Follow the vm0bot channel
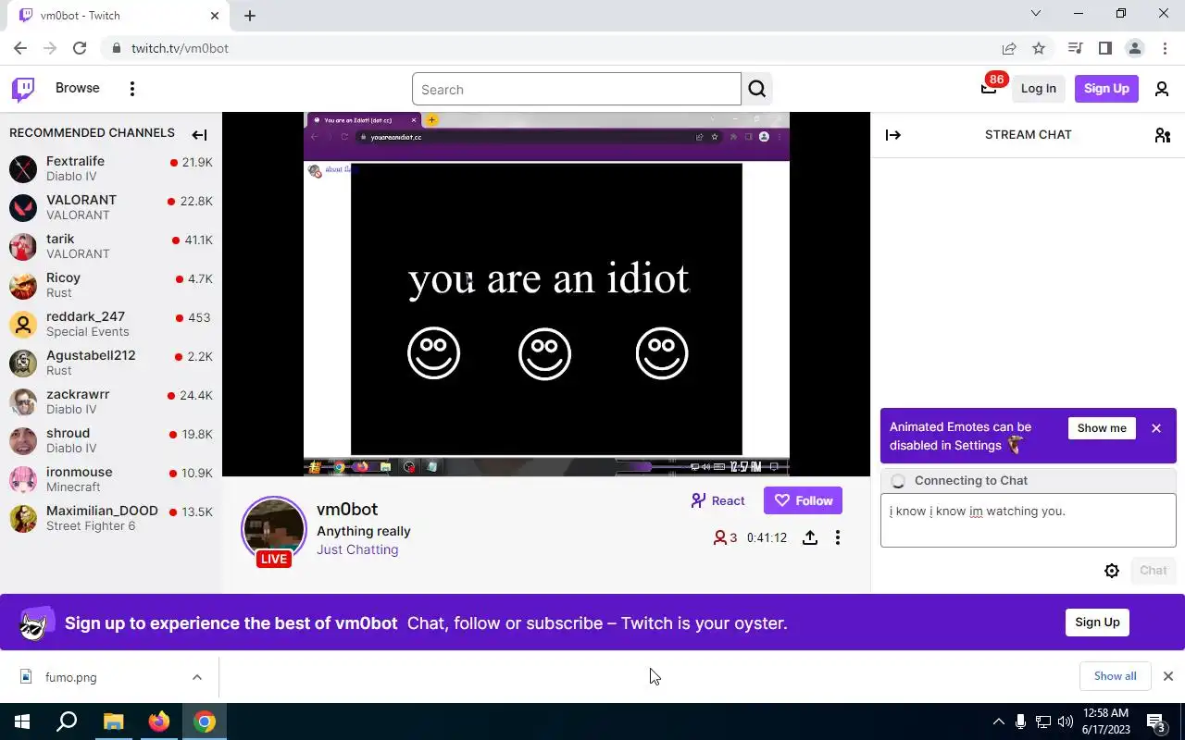 (x=803, y=500)
